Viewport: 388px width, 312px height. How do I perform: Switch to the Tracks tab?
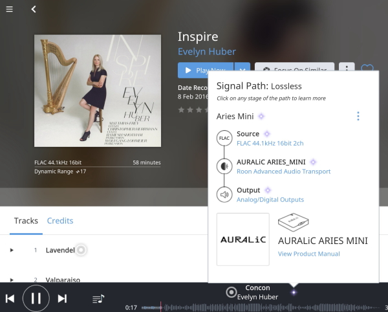[x=26, y=221]
